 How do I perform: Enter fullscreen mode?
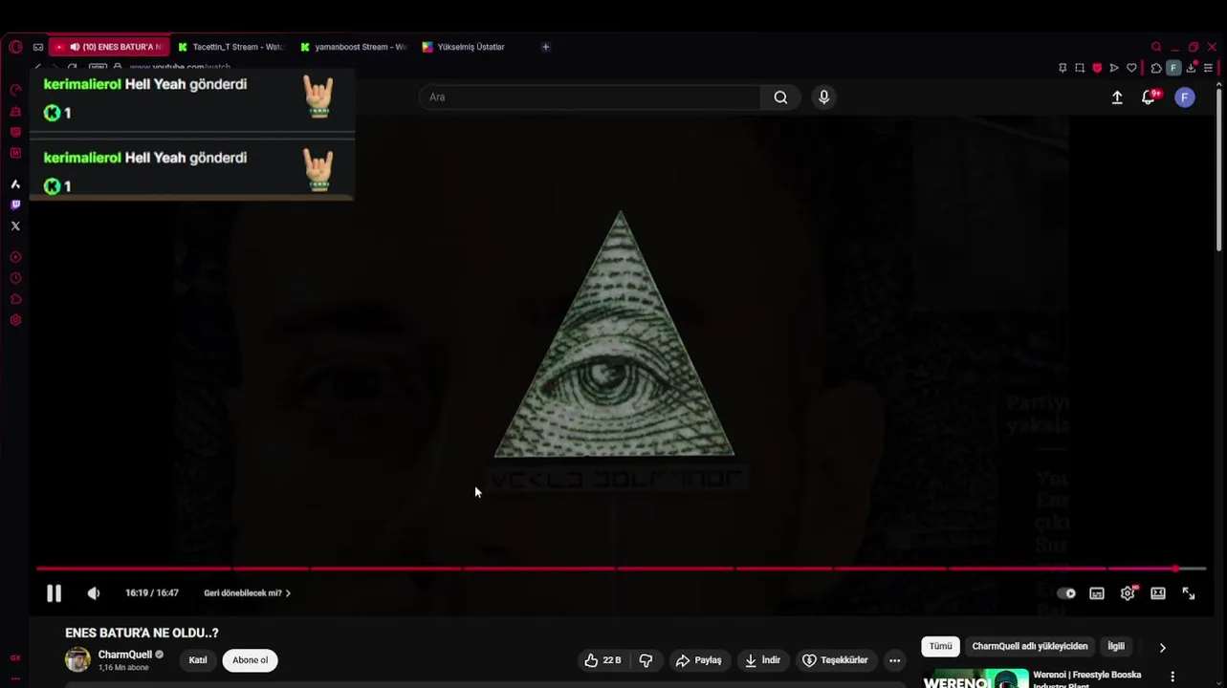pyautogui.click(x=1189, y=593)
